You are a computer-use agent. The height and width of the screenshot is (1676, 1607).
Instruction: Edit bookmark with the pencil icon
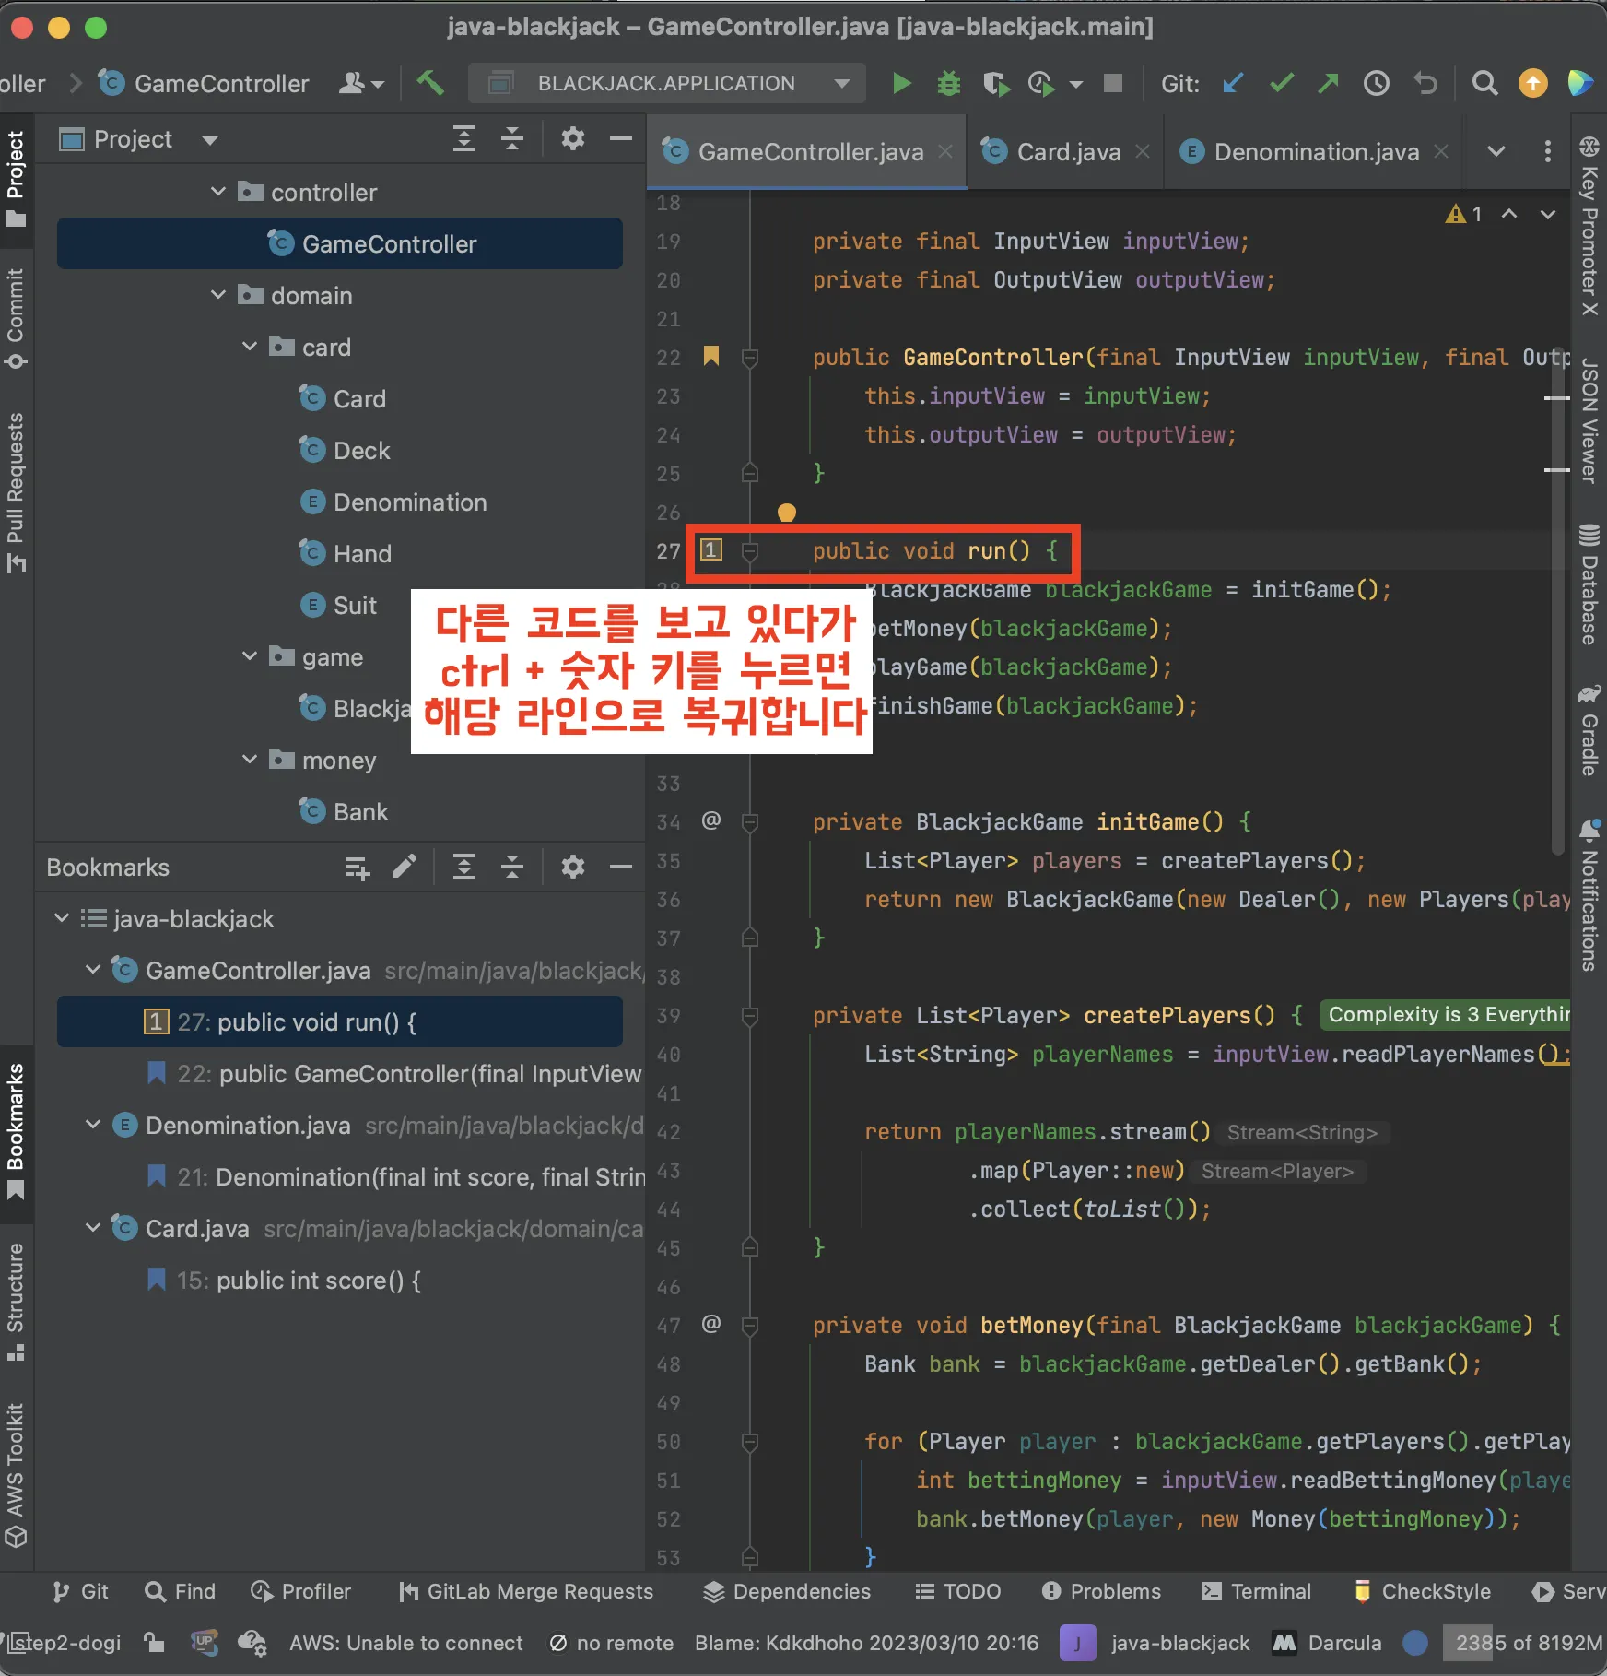[x=404, y=867]
